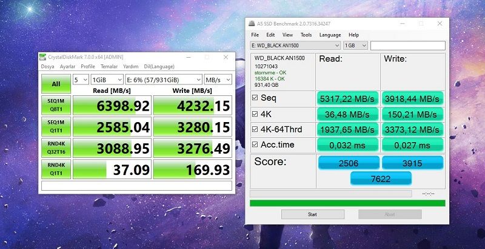Screen dimensions: 485x249
Task: Close the CrystalDiskMark window
Action: click(226, 57)
